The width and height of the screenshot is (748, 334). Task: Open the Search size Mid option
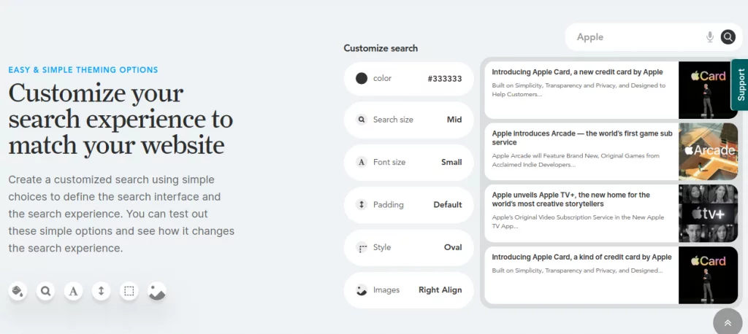tap(409, 120)
